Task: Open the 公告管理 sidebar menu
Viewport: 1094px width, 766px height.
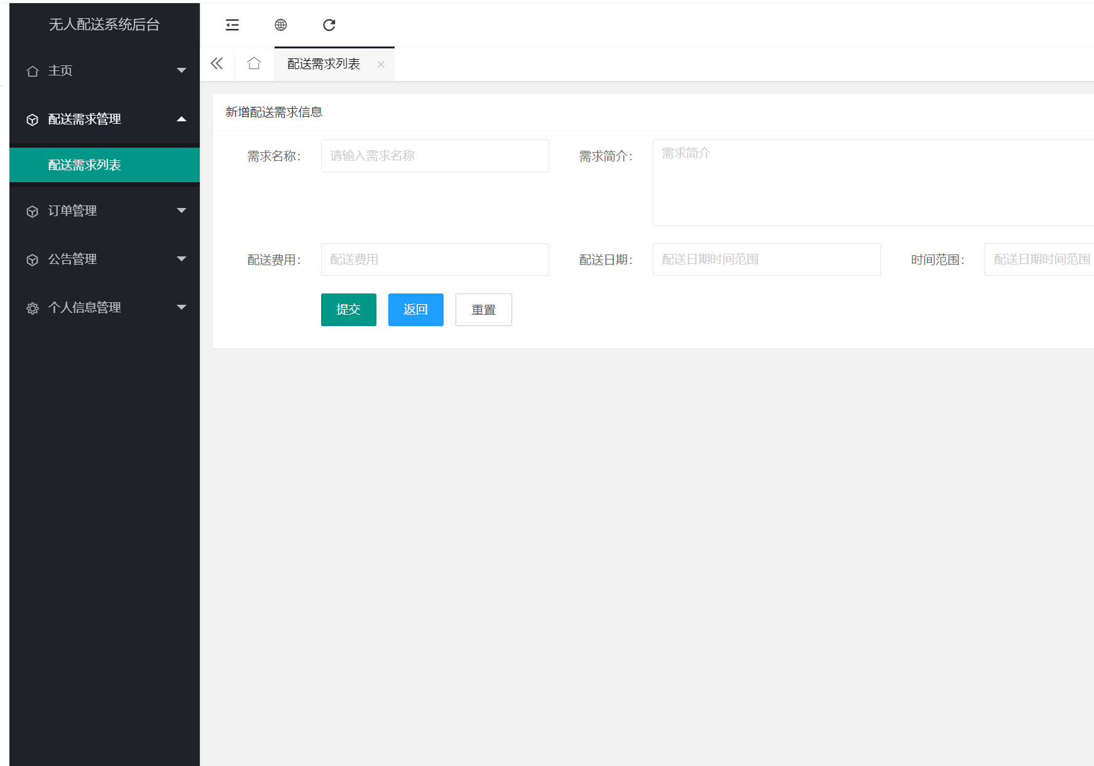Action: pos(104,259)
